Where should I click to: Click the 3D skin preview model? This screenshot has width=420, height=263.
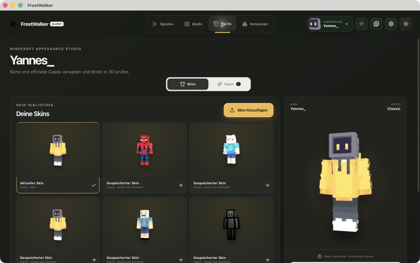point(346,181)
